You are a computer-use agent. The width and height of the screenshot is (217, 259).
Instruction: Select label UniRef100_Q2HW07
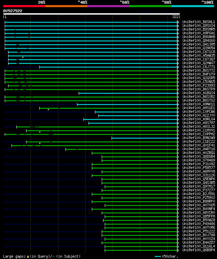click(x=199, y=63)
